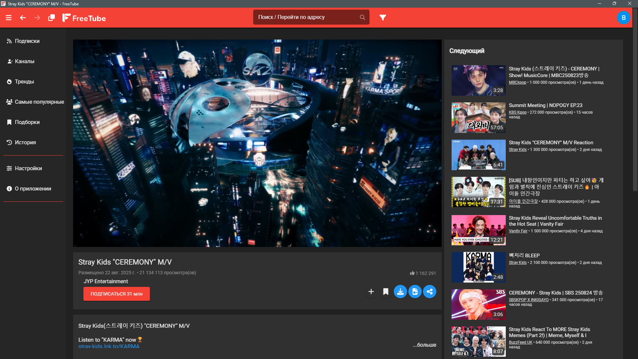
Task: Open the 아이돌 인간극장 channel link
Action: pos(523,201)
